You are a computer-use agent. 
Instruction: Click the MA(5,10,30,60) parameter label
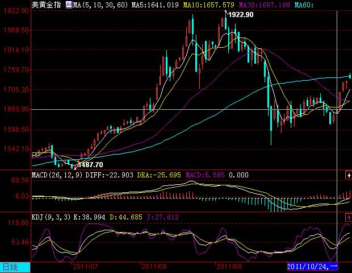click(100, 5)
